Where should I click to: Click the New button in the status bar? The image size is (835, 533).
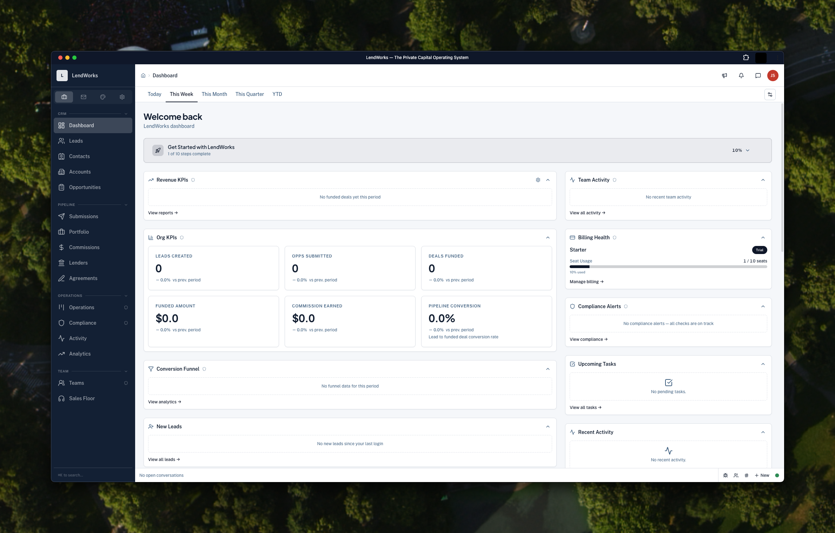[762, 475]
